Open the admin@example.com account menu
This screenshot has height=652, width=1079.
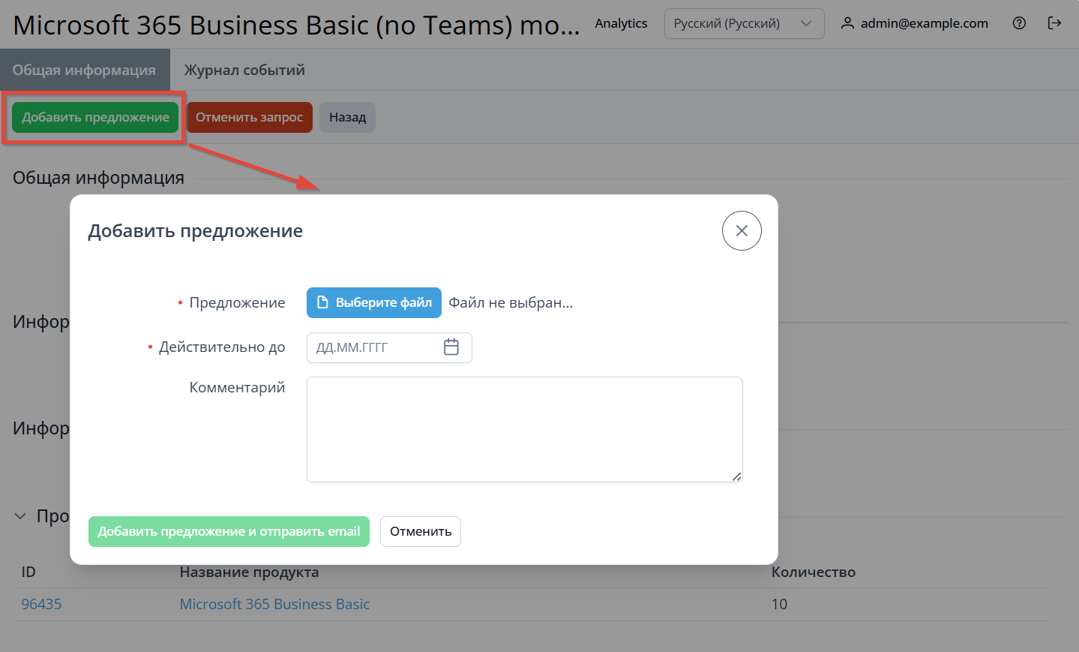914,23
